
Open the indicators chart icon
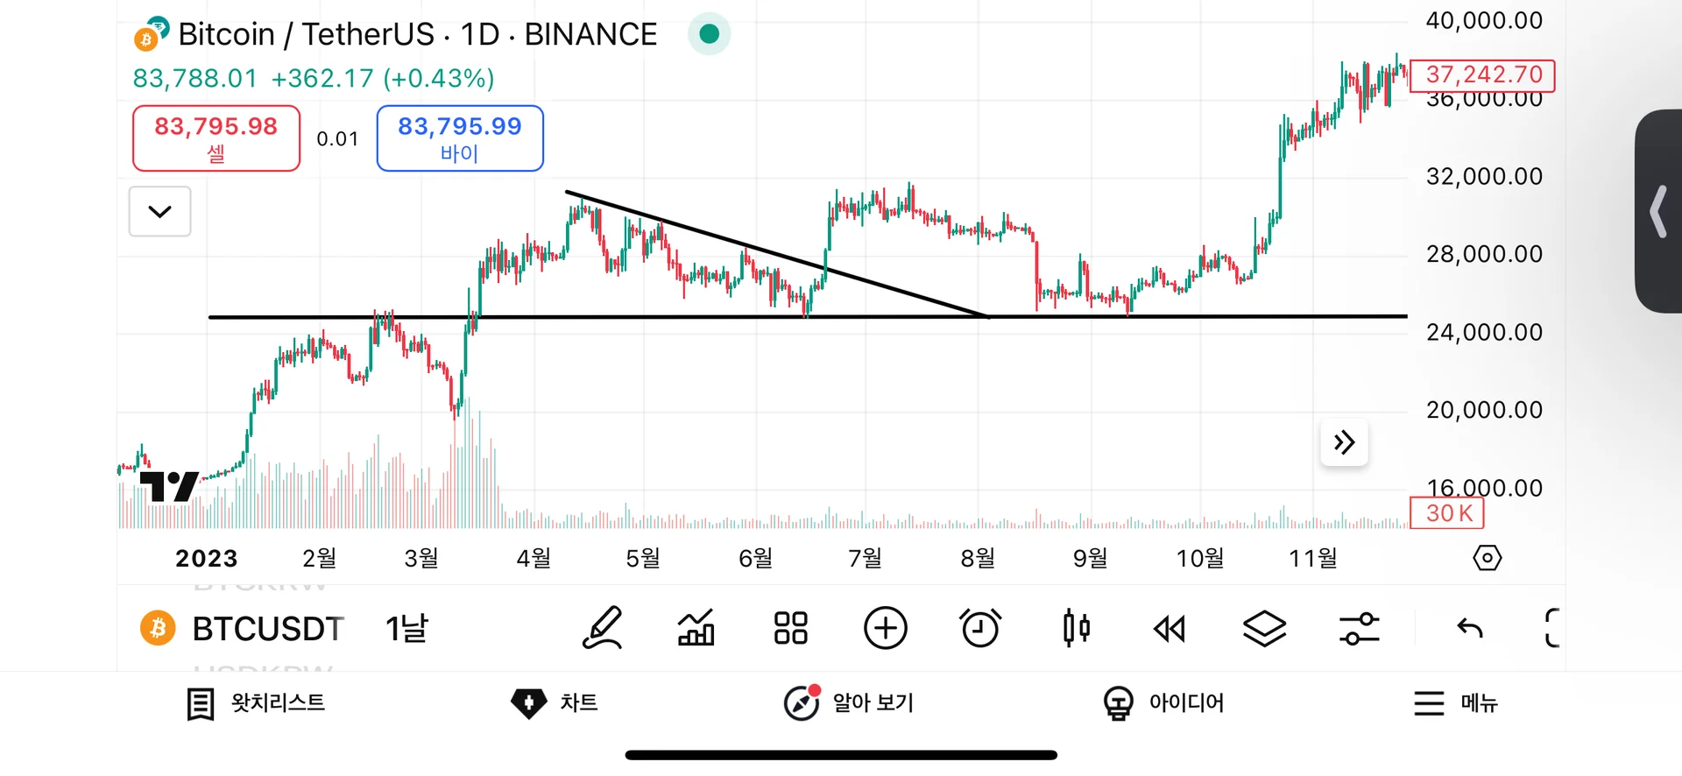pos(696,628)
